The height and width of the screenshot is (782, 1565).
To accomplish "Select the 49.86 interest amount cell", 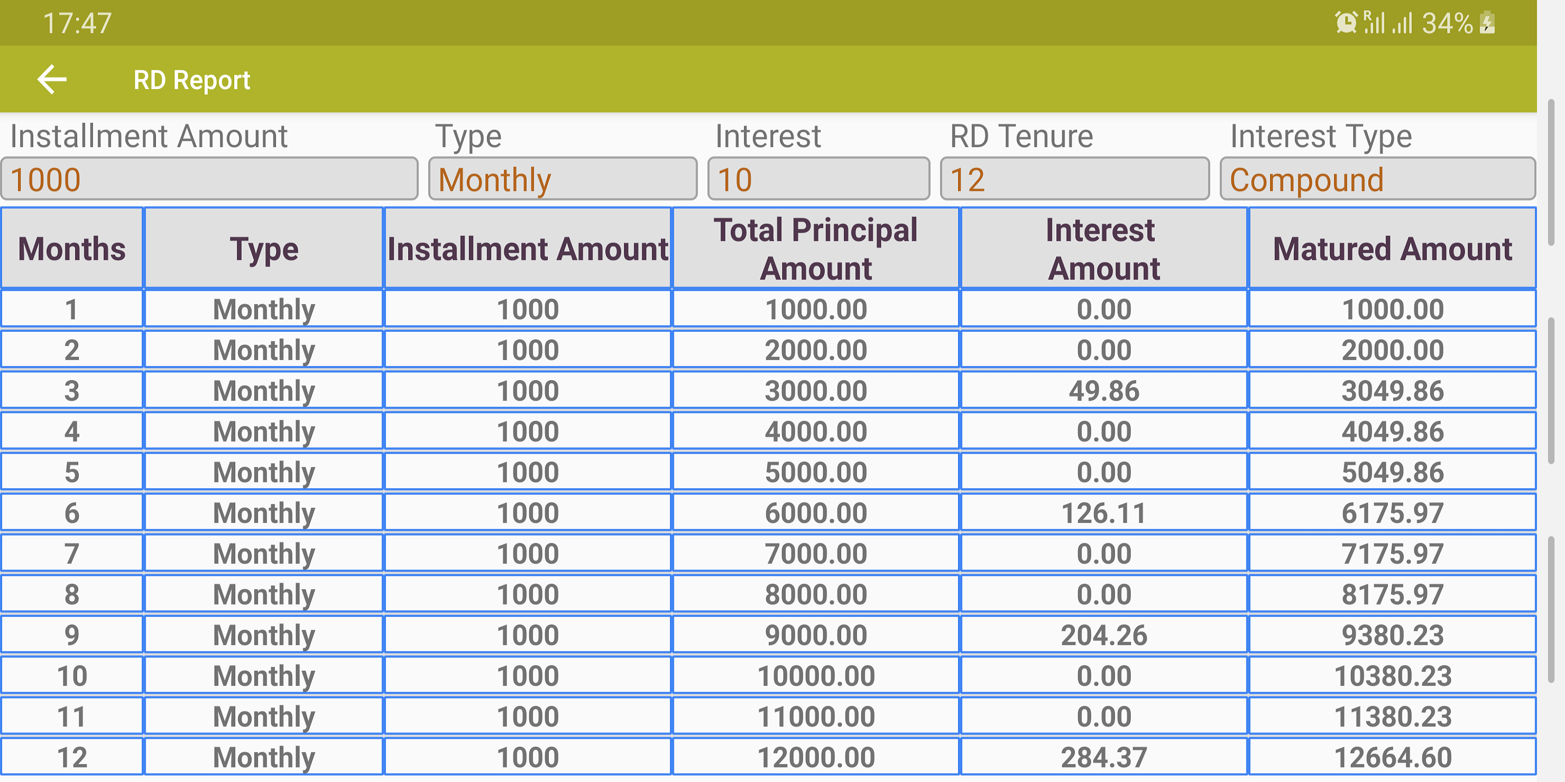I will click(x=1104, y=391).
